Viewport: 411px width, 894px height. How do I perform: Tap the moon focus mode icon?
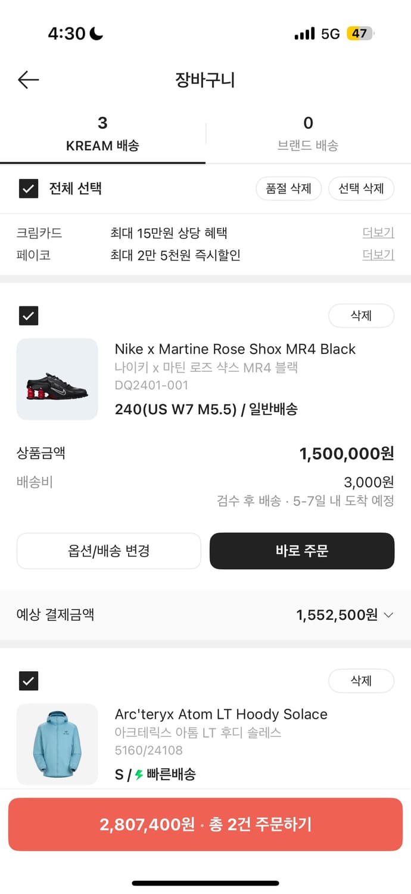[x=96, y=33]
